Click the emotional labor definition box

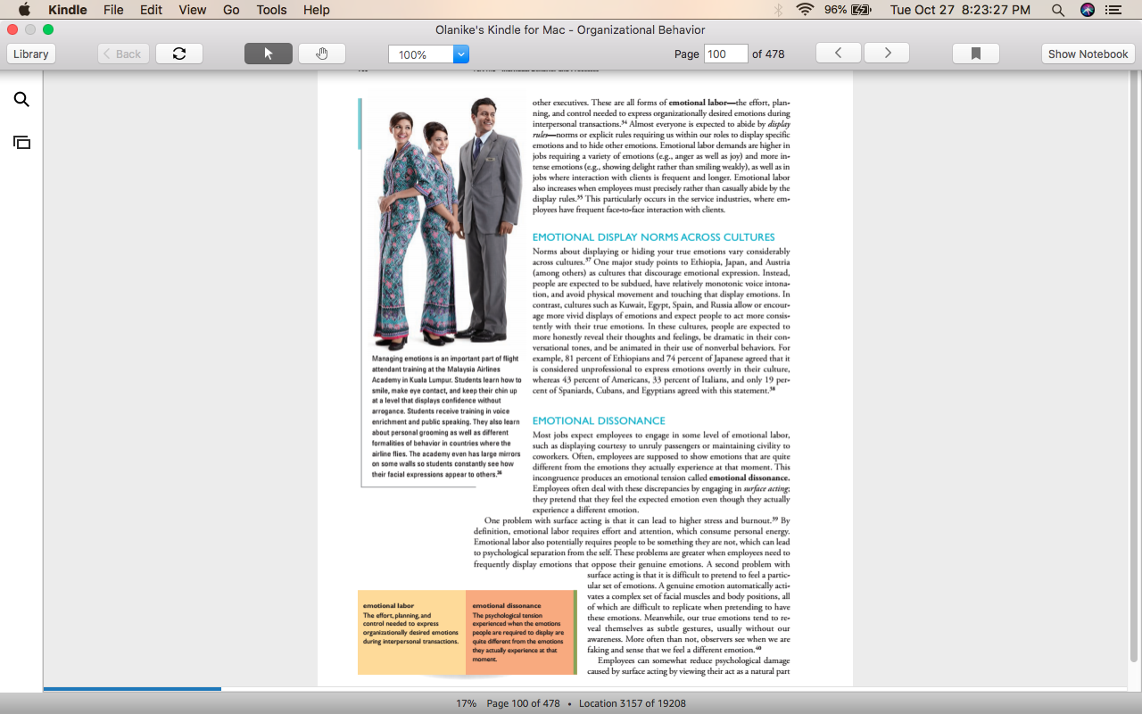(x=411, y=632)
